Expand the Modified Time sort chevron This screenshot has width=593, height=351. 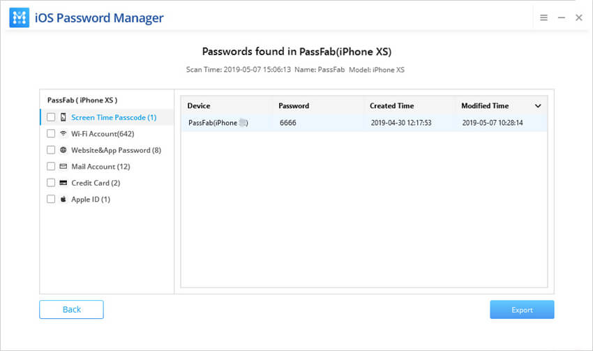[x=538, y=106]
